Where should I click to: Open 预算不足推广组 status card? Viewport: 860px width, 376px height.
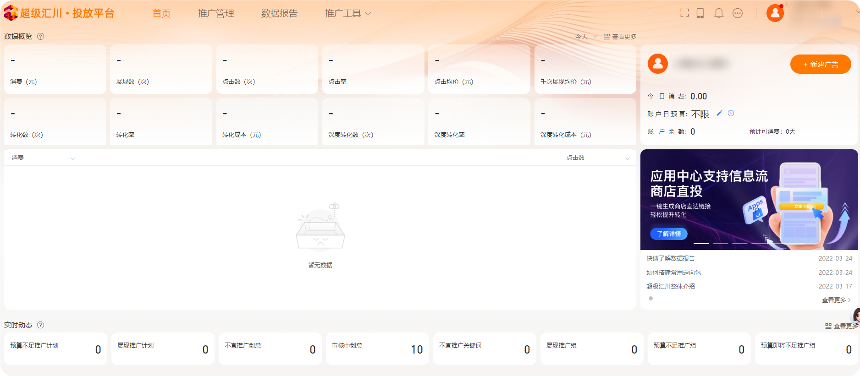click(699, 349)
